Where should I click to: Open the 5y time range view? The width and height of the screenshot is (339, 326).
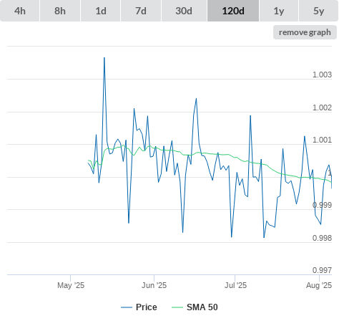319,11
